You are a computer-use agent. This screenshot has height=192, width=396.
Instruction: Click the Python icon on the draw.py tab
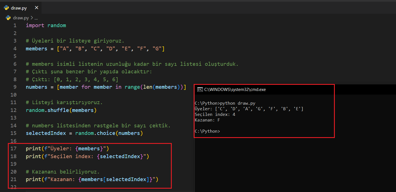tap(6, 8)
